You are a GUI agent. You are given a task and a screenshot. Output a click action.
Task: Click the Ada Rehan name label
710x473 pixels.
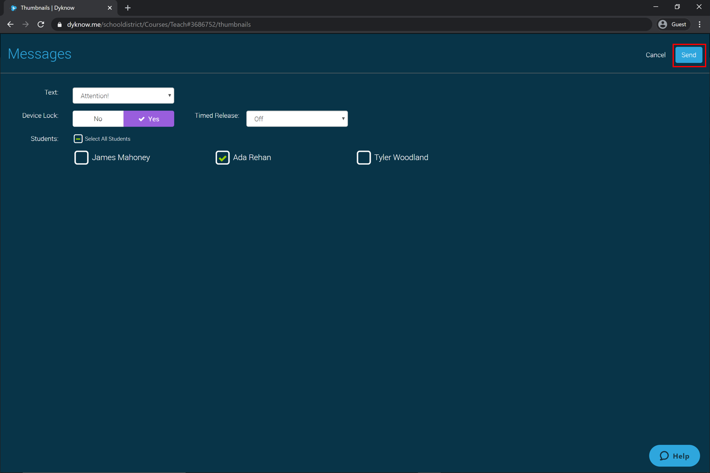pyautogui.click(x=252, y=158)
